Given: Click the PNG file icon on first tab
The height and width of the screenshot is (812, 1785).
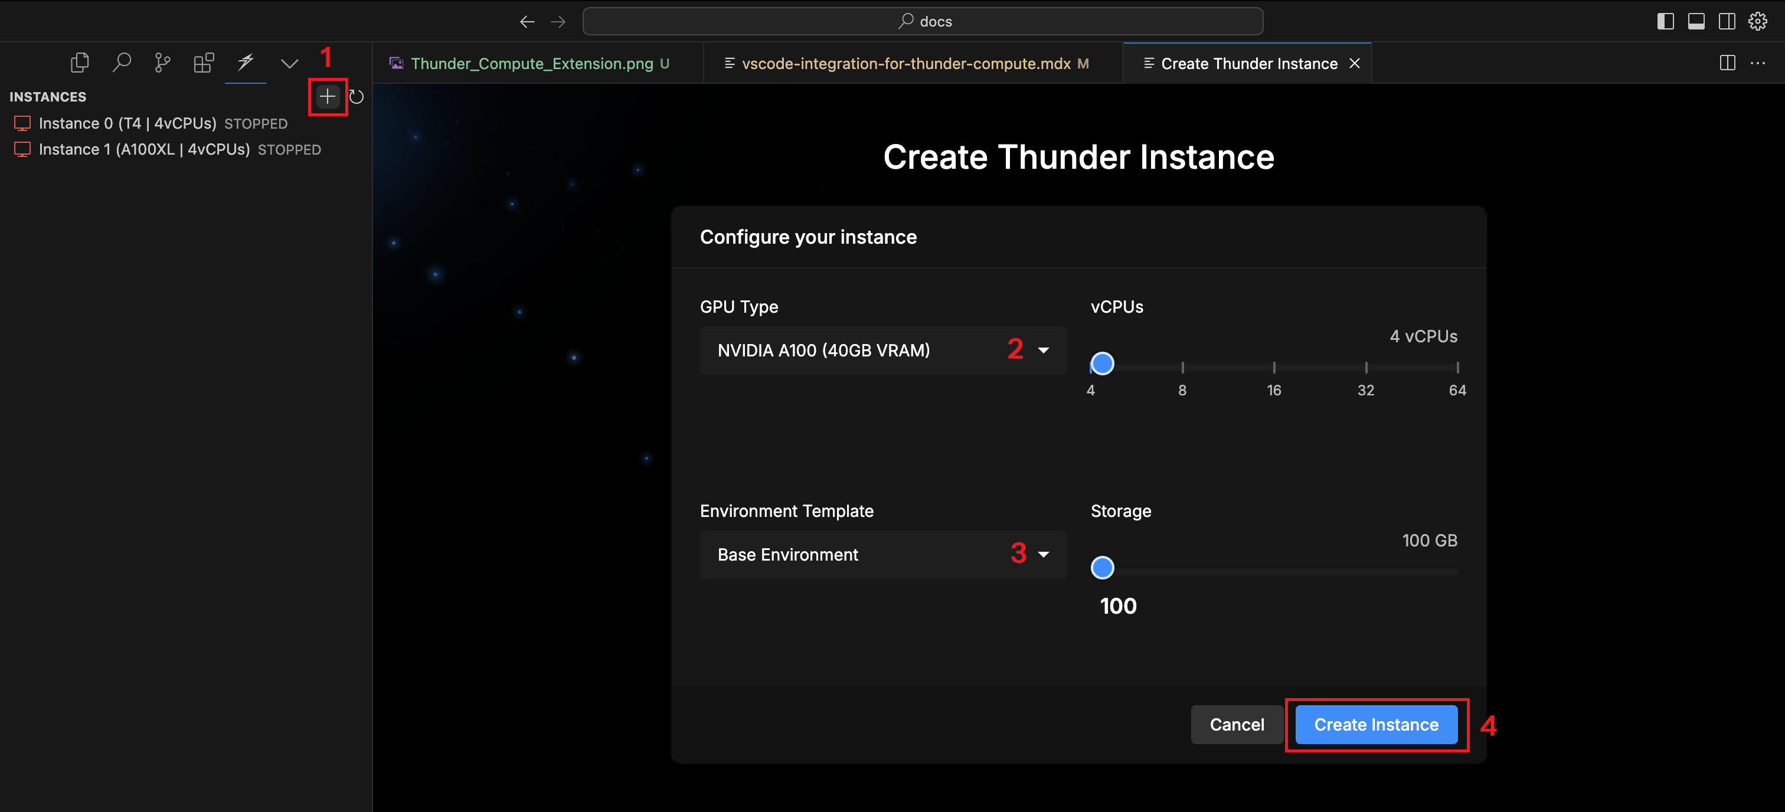Looking at the screenshot, I should click(396, 64).
